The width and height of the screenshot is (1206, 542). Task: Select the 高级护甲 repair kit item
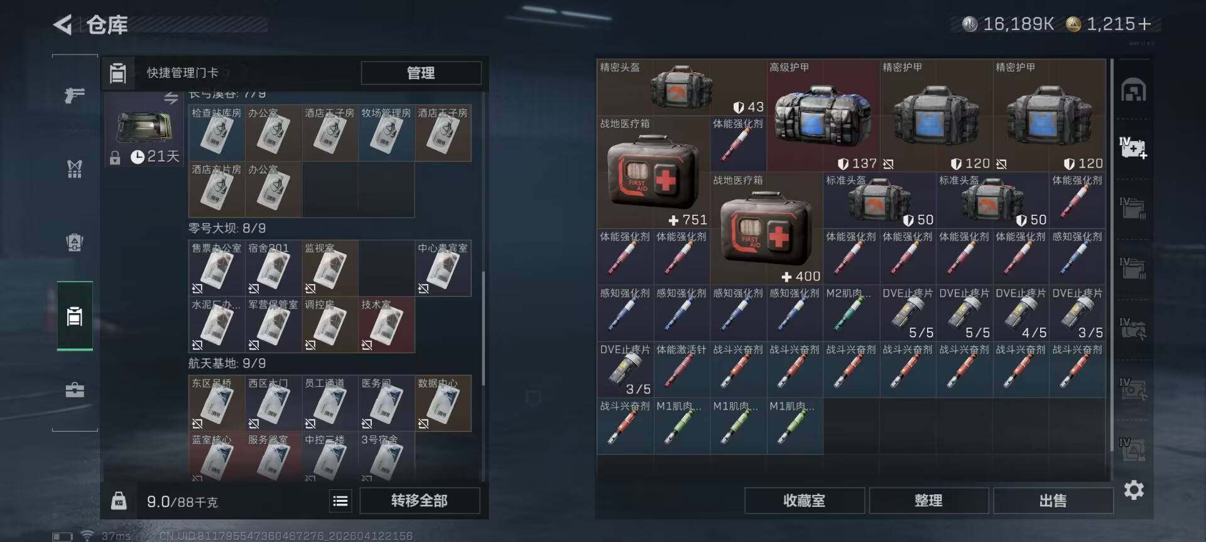click(x=823, y=115)
